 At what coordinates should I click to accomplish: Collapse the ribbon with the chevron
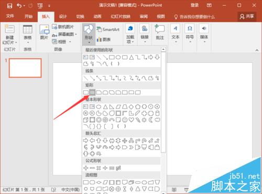(x=257, y=50)
